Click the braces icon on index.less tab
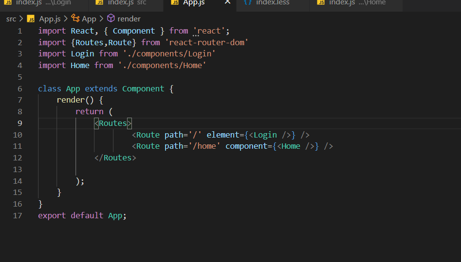461x262 pixels. tap(248, 2)
